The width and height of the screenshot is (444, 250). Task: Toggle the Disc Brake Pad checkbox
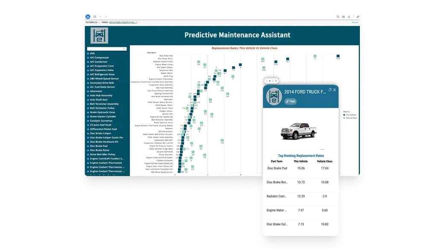tap(88, 146)
